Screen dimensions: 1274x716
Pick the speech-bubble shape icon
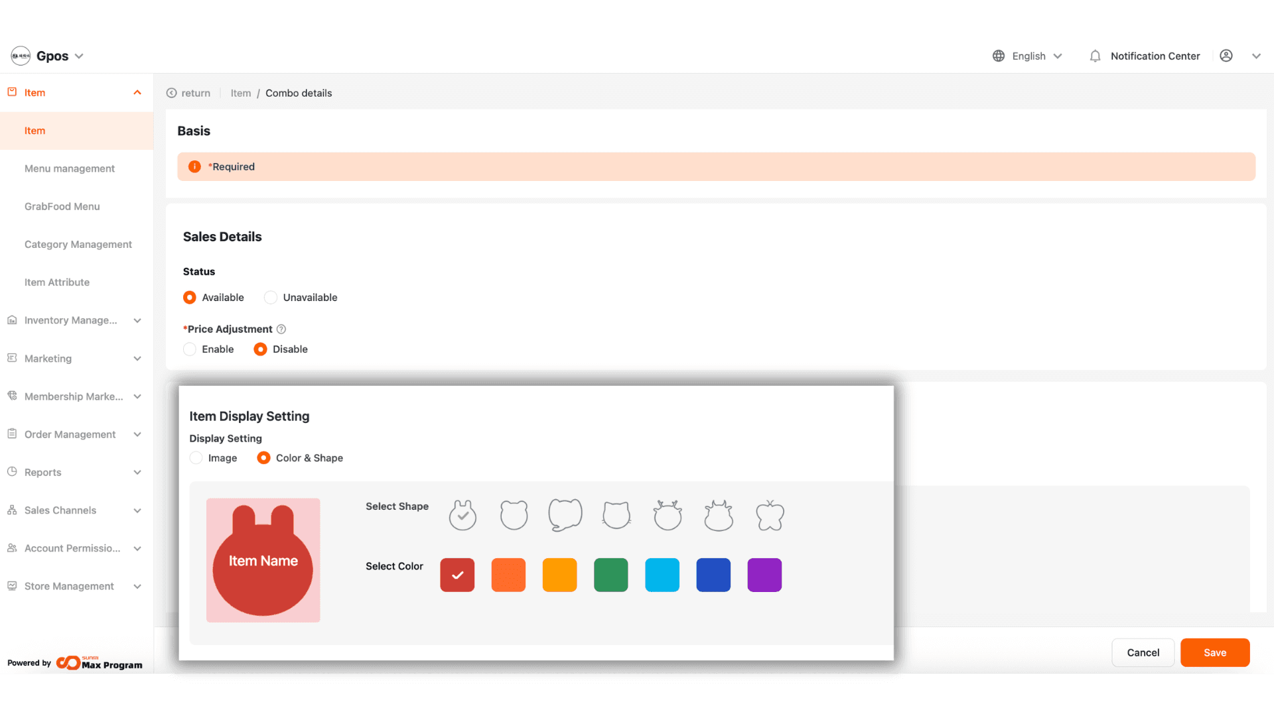[565, 515]
